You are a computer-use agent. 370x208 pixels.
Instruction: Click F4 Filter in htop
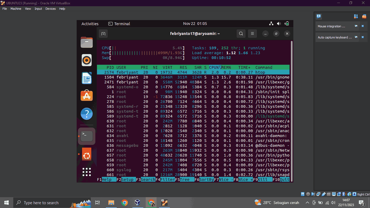click(x=165, y=180)
